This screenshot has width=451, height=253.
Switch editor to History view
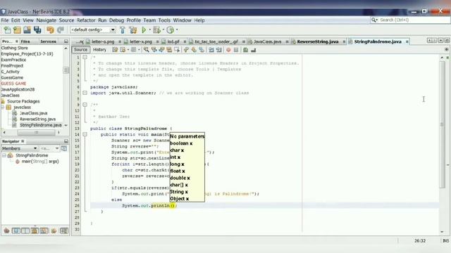tap(99, 50)
